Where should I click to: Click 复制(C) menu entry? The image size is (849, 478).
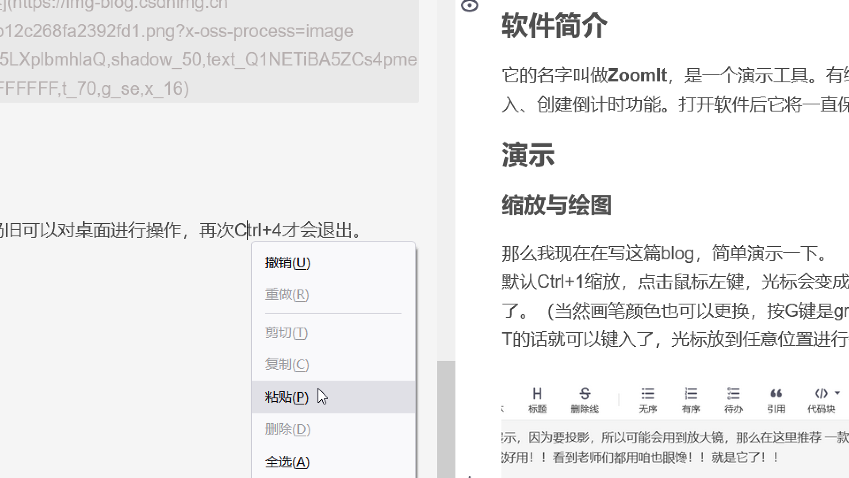(x=287, y=365)
